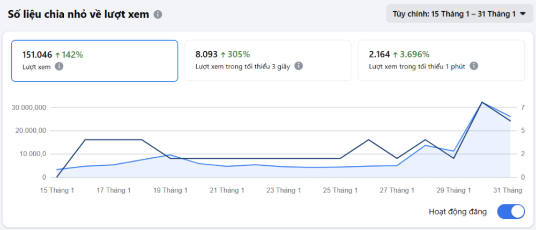The image size is (536, 230).
Task: Disable the Hoạt động đăng switch
Action: click(511, 211)
